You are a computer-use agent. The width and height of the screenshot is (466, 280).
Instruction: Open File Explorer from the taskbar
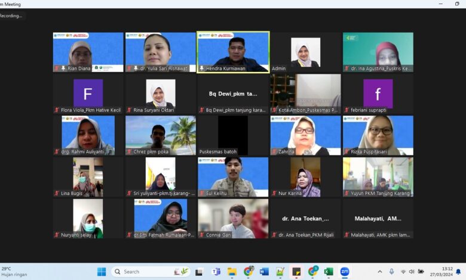pos(232,272)
